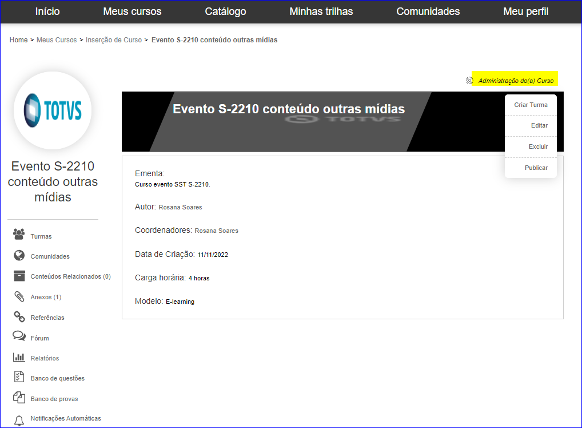Open the Banco de provas sidebar link
This screenshot has height=428, width=582.
(54, 399)
